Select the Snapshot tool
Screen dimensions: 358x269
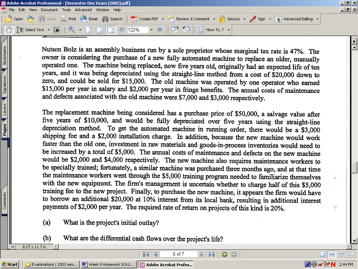click(56, 30)
